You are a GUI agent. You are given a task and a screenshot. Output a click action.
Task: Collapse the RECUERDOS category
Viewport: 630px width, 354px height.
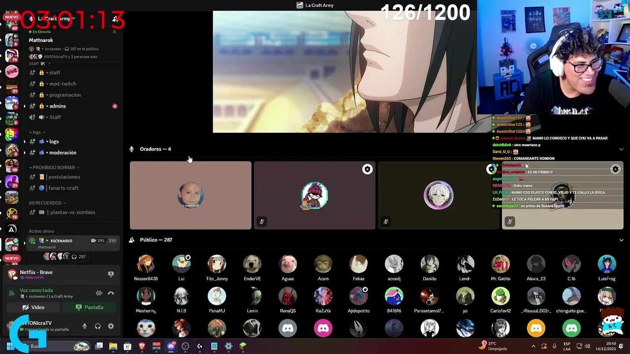point(47,203)
